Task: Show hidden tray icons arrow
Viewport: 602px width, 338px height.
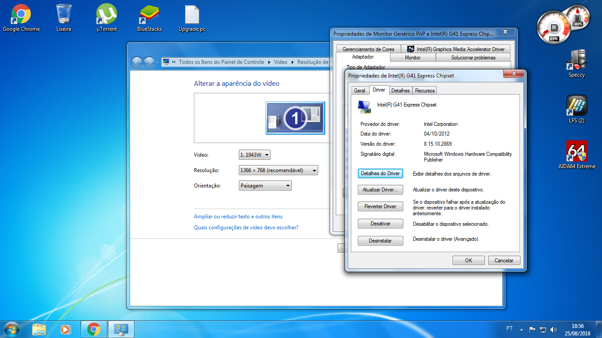Action: (521, 329)
